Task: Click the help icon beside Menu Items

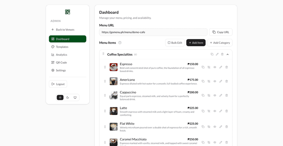Action: (120, 43)
